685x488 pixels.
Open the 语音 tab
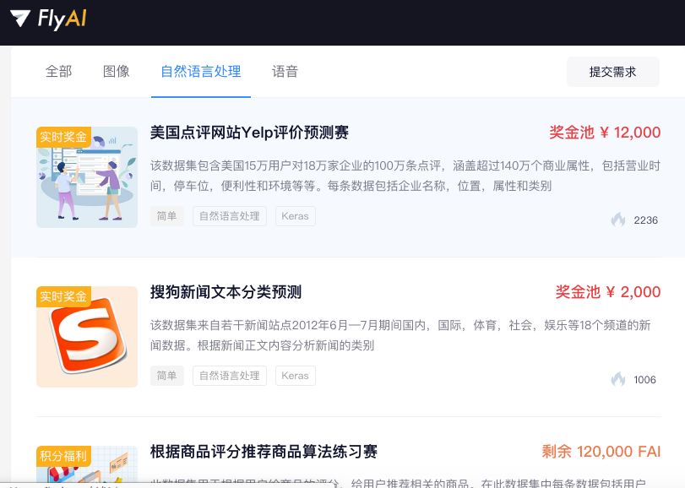point(285,71)
